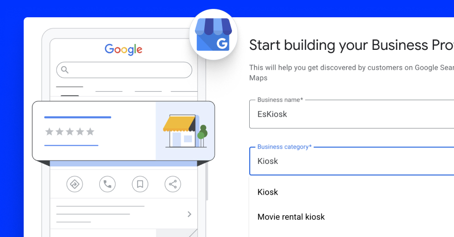The image size is (454, 237).
Task: Click the share icon
Action: pos(173,184)
